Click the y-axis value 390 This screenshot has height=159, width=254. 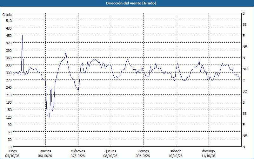(9, 51)
